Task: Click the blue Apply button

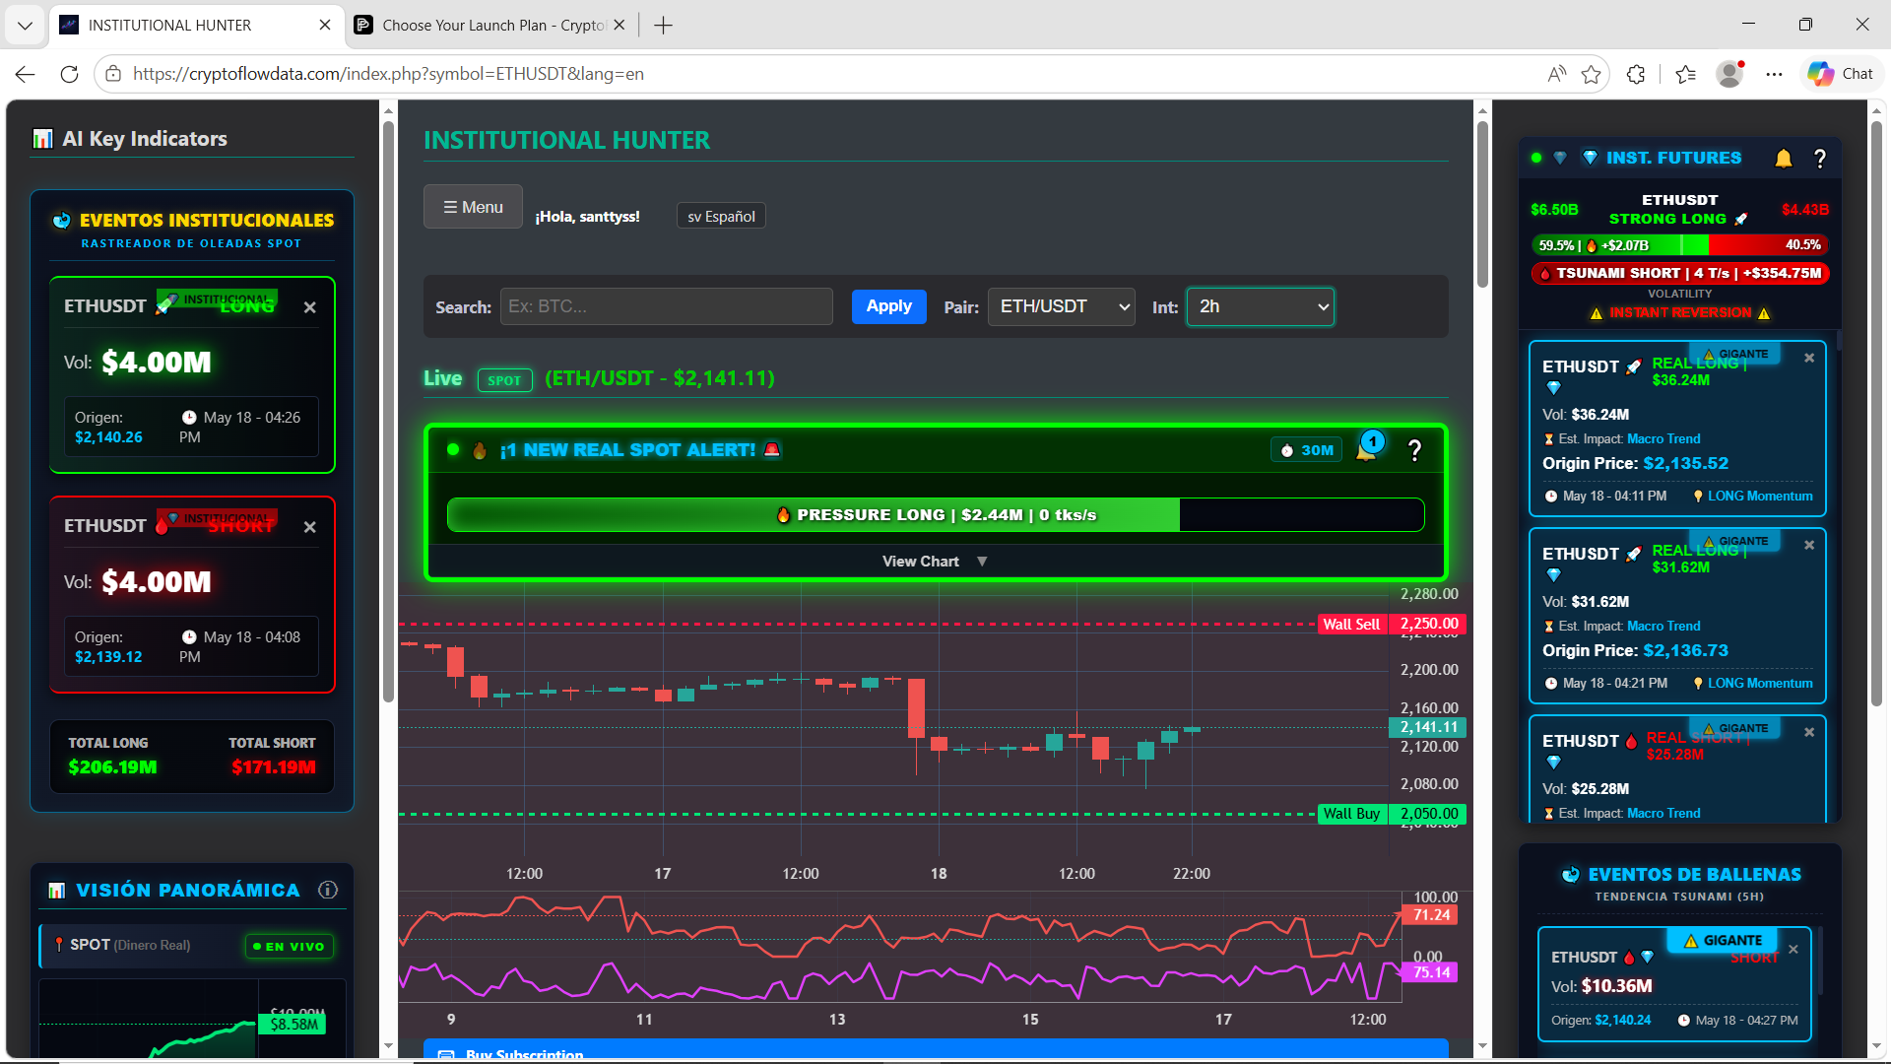Action: pyautogui.click(x=888, y=306)
